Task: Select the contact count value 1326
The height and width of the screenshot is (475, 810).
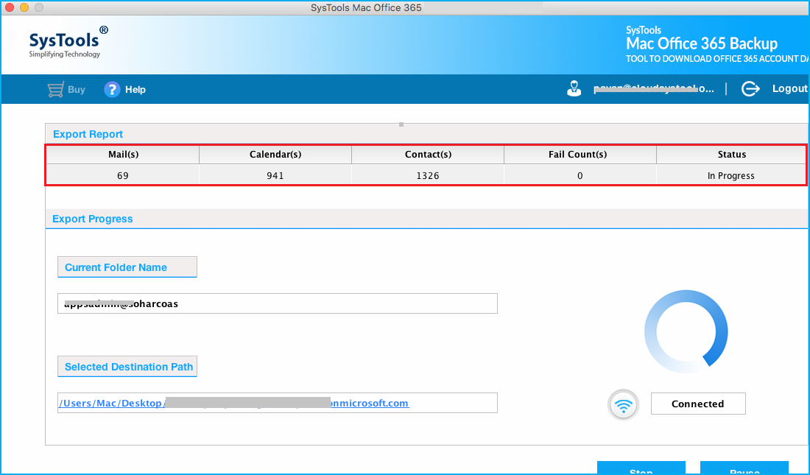Action: tap(428, 176)
